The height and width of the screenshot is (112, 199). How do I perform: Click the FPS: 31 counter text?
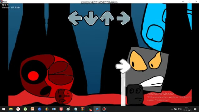tap(5, 5)
